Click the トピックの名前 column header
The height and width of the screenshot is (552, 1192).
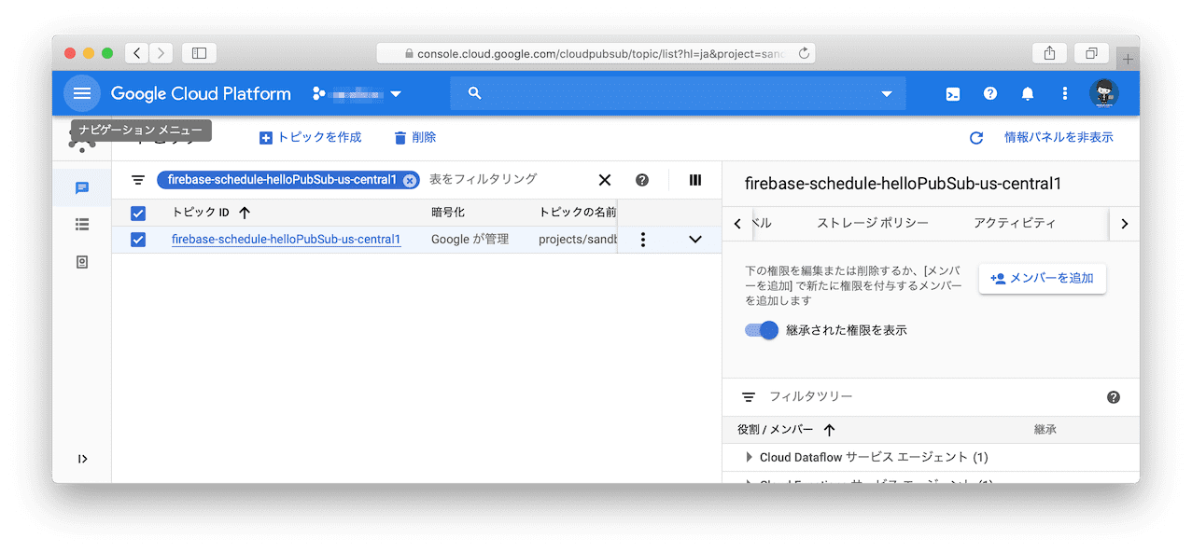[577, 213]
